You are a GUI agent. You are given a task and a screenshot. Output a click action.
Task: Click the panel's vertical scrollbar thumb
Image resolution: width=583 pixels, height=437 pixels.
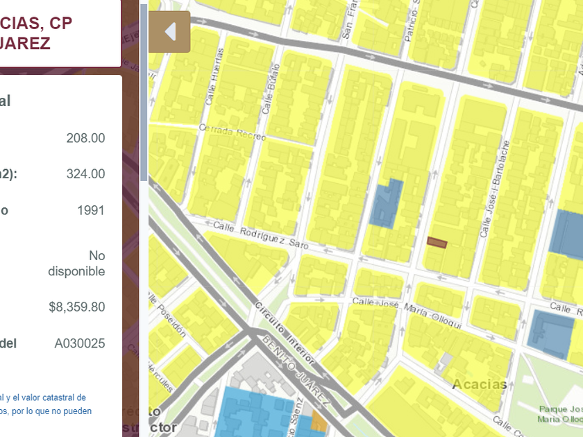click(x=144, y=93)
